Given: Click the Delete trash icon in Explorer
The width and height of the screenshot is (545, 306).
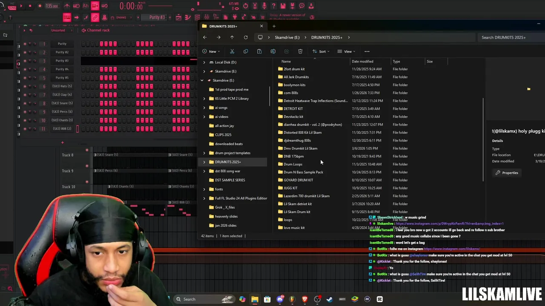Looking at the screenshot, I should [300, 51].
